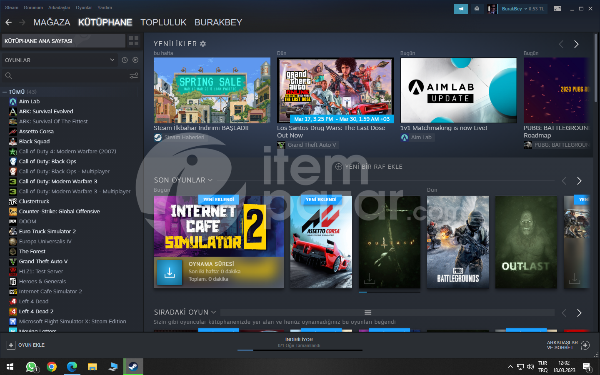
Task: Open the Oyunlar menu
Action: (84, 7)
